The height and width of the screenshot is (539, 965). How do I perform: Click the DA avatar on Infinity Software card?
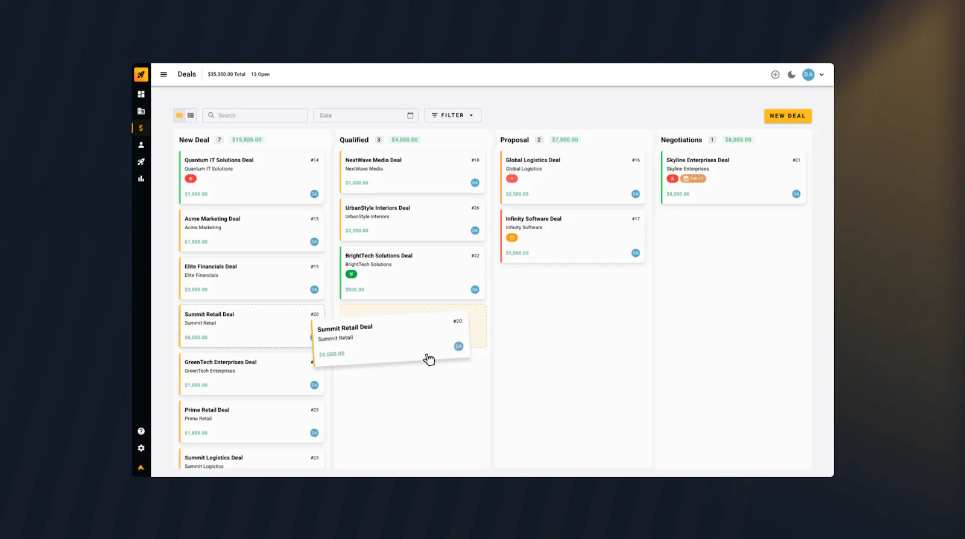tap(635, 253)
